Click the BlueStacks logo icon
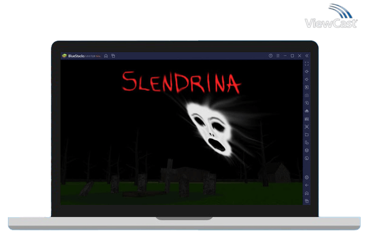 [x=64, y=56]
